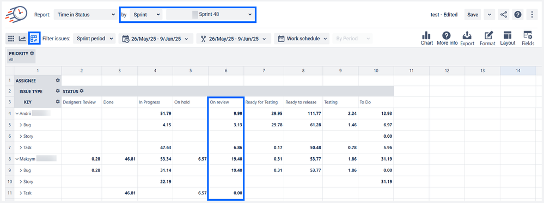Image resolution: width=544 pixels, height=203 pixels.
Task: Open More info help
Action: tap(447, 38)
